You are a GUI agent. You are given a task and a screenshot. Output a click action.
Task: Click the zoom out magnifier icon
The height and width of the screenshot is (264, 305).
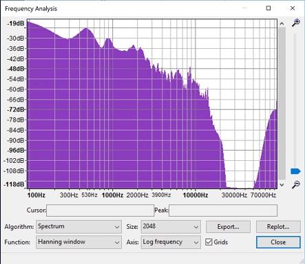pyautogui.click(x=296, y=184)
